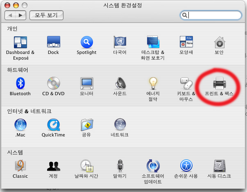Open the 사운드 (Sound) pane
The height and width of the screenshot is (192, 247).
(120, 84)
